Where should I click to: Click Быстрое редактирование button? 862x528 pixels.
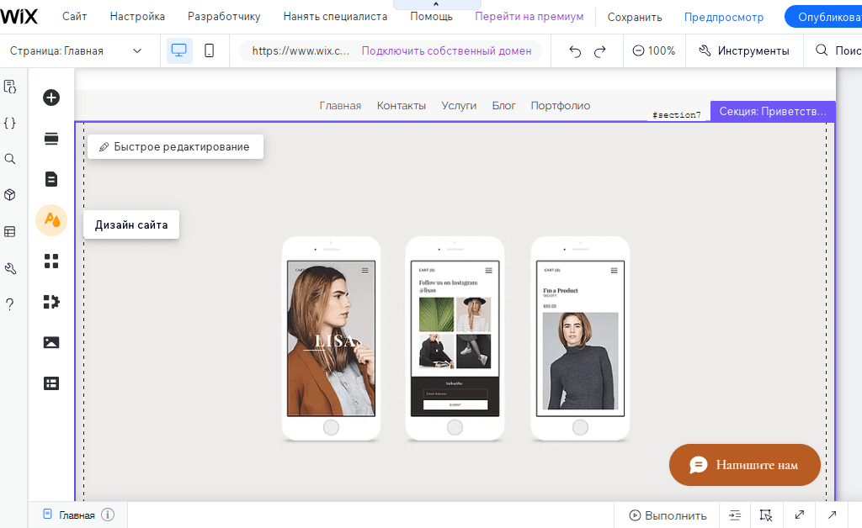click(x=175, y=146)
